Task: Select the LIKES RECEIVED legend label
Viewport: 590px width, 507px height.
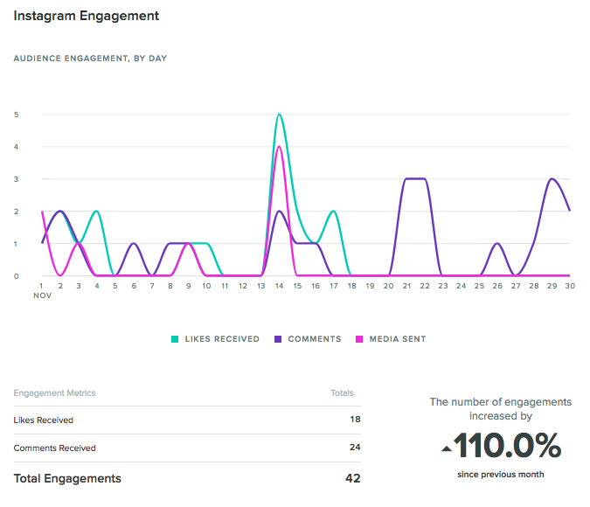Action: (x=222, y=339)
